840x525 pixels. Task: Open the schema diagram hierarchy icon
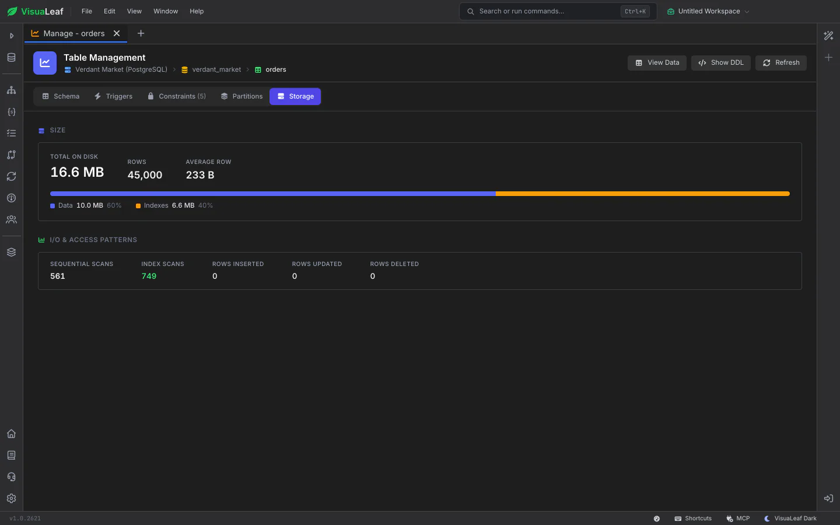[11, 90]
